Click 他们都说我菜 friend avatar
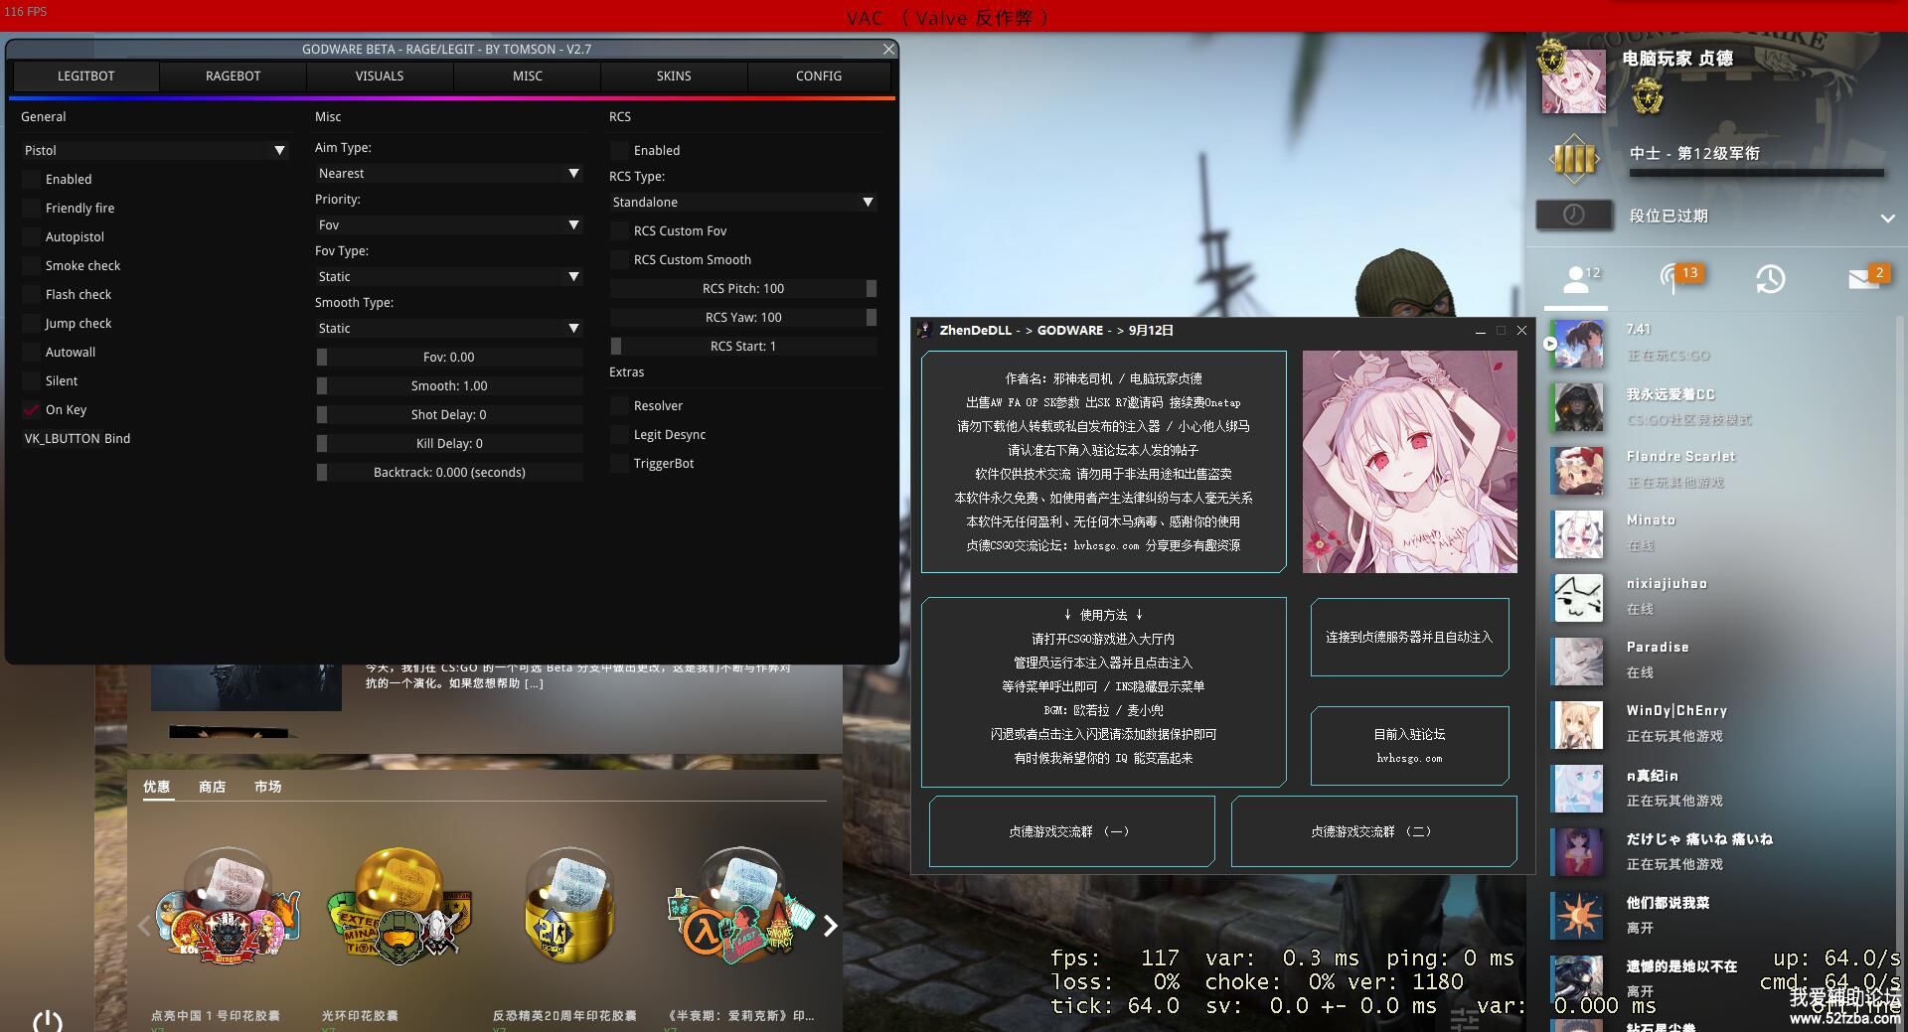 (1577, 916)
